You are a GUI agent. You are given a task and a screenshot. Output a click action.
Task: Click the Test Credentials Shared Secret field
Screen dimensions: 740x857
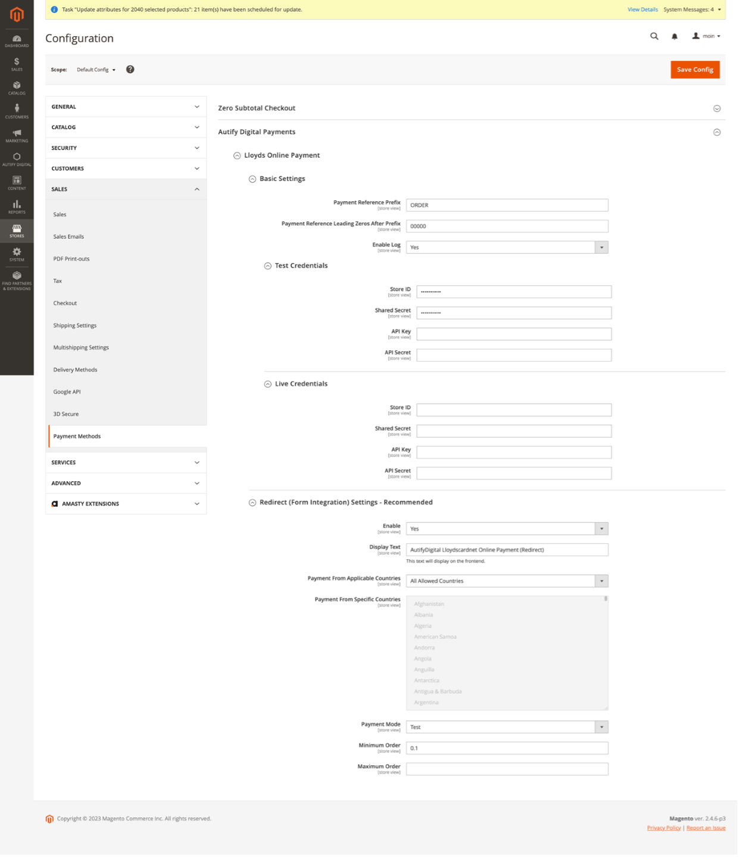(514, 313)
